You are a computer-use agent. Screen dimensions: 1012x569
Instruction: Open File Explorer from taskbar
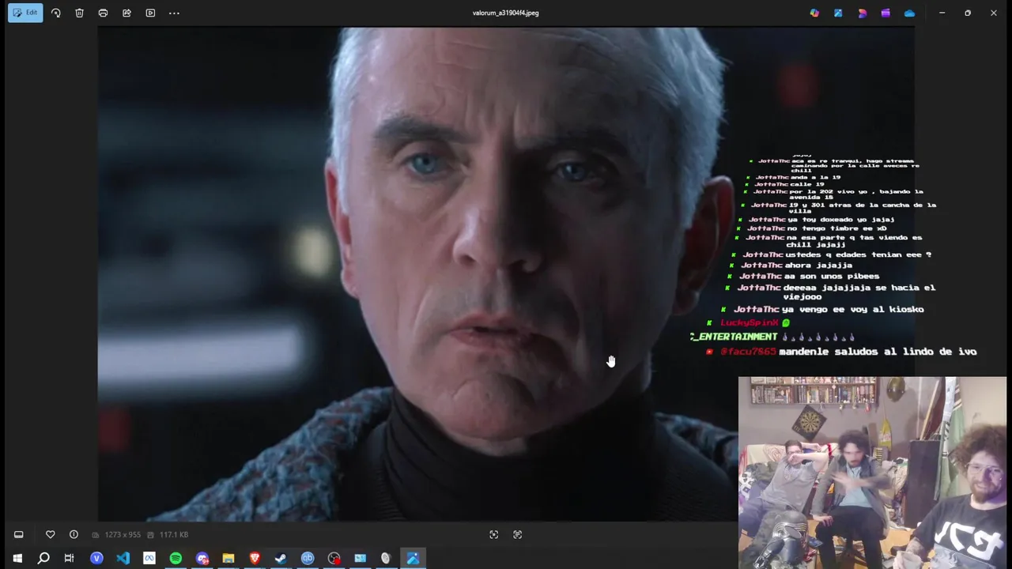click(228, 558)
